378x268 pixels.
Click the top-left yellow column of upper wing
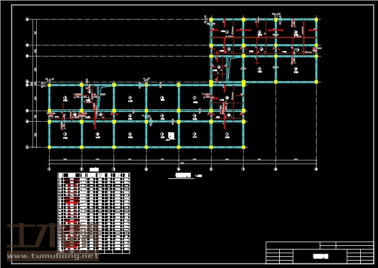tap(211, 20)
